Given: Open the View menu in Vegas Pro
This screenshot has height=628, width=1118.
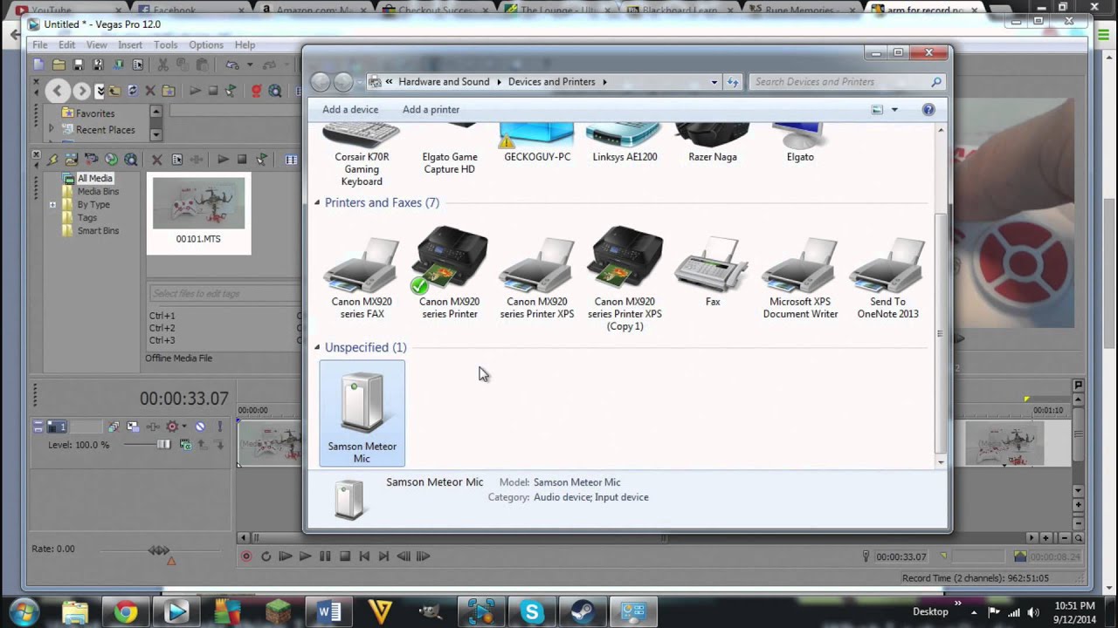Looking at the screenshot, I should (x=97, y=44).
